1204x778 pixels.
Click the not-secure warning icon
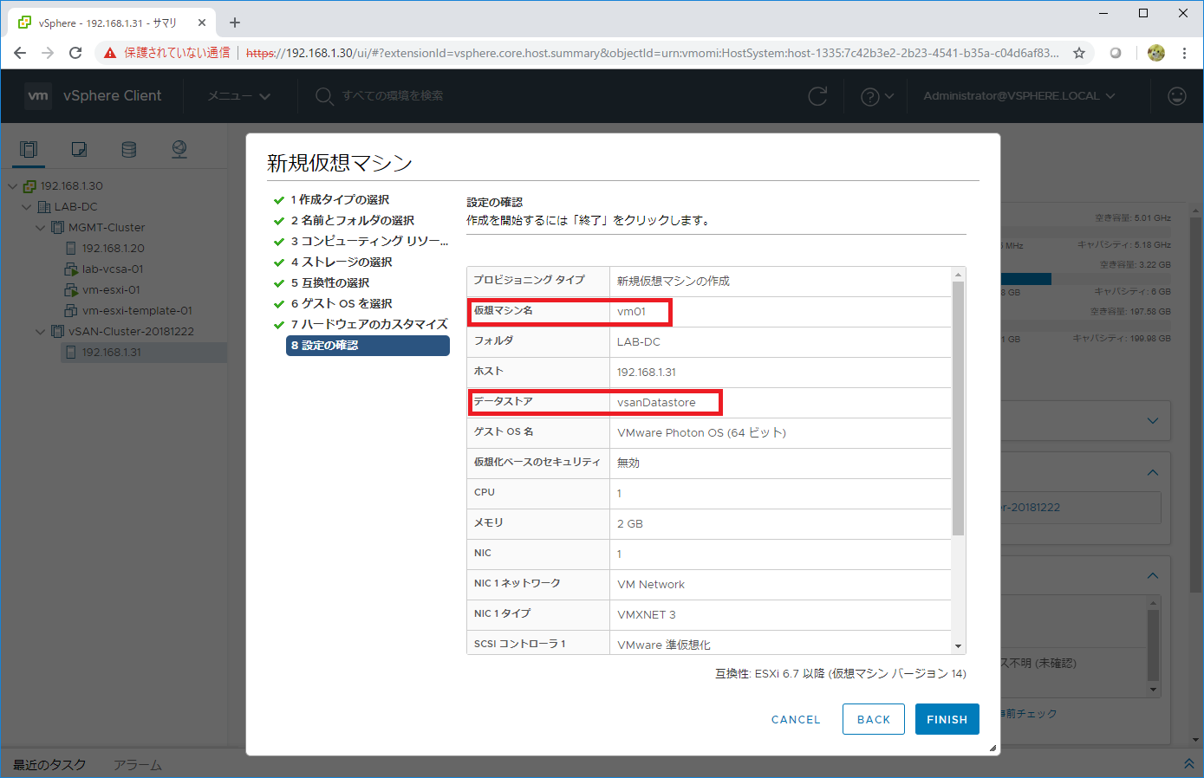[110, 53]
